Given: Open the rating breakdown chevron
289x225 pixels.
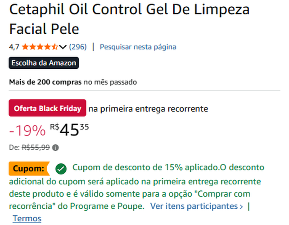Looking at the screenshot, I should point(63,47).
